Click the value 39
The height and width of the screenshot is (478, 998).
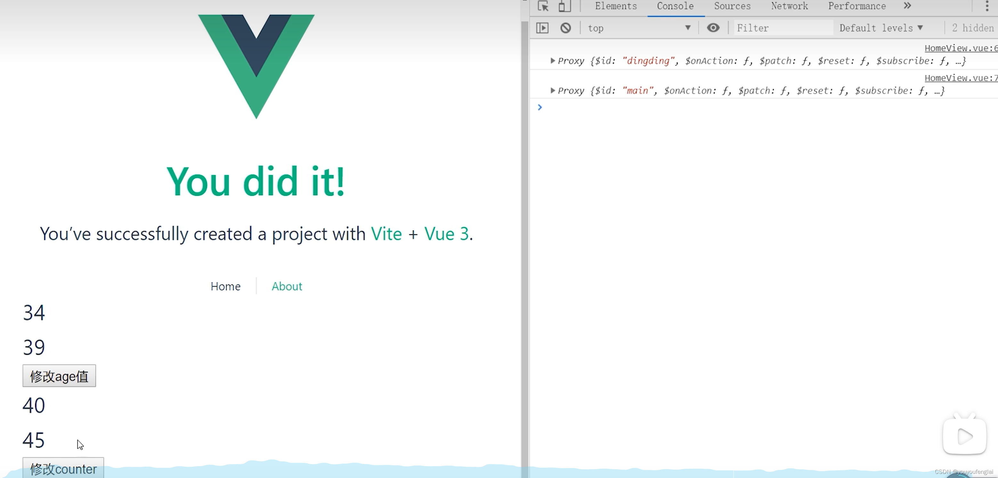(x=34, y=347)
